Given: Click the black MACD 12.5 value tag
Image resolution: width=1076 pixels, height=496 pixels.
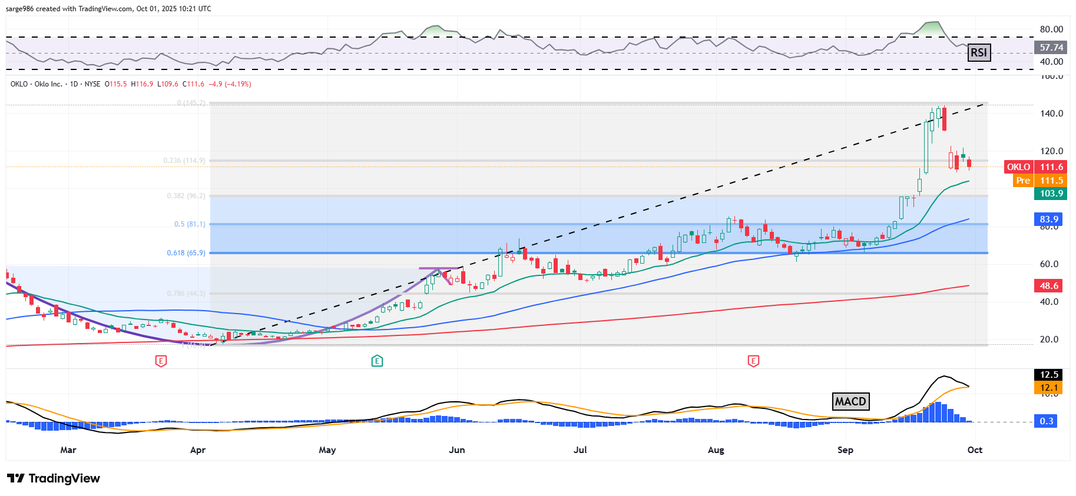Looking at the screenshot, I should 1048,375.
